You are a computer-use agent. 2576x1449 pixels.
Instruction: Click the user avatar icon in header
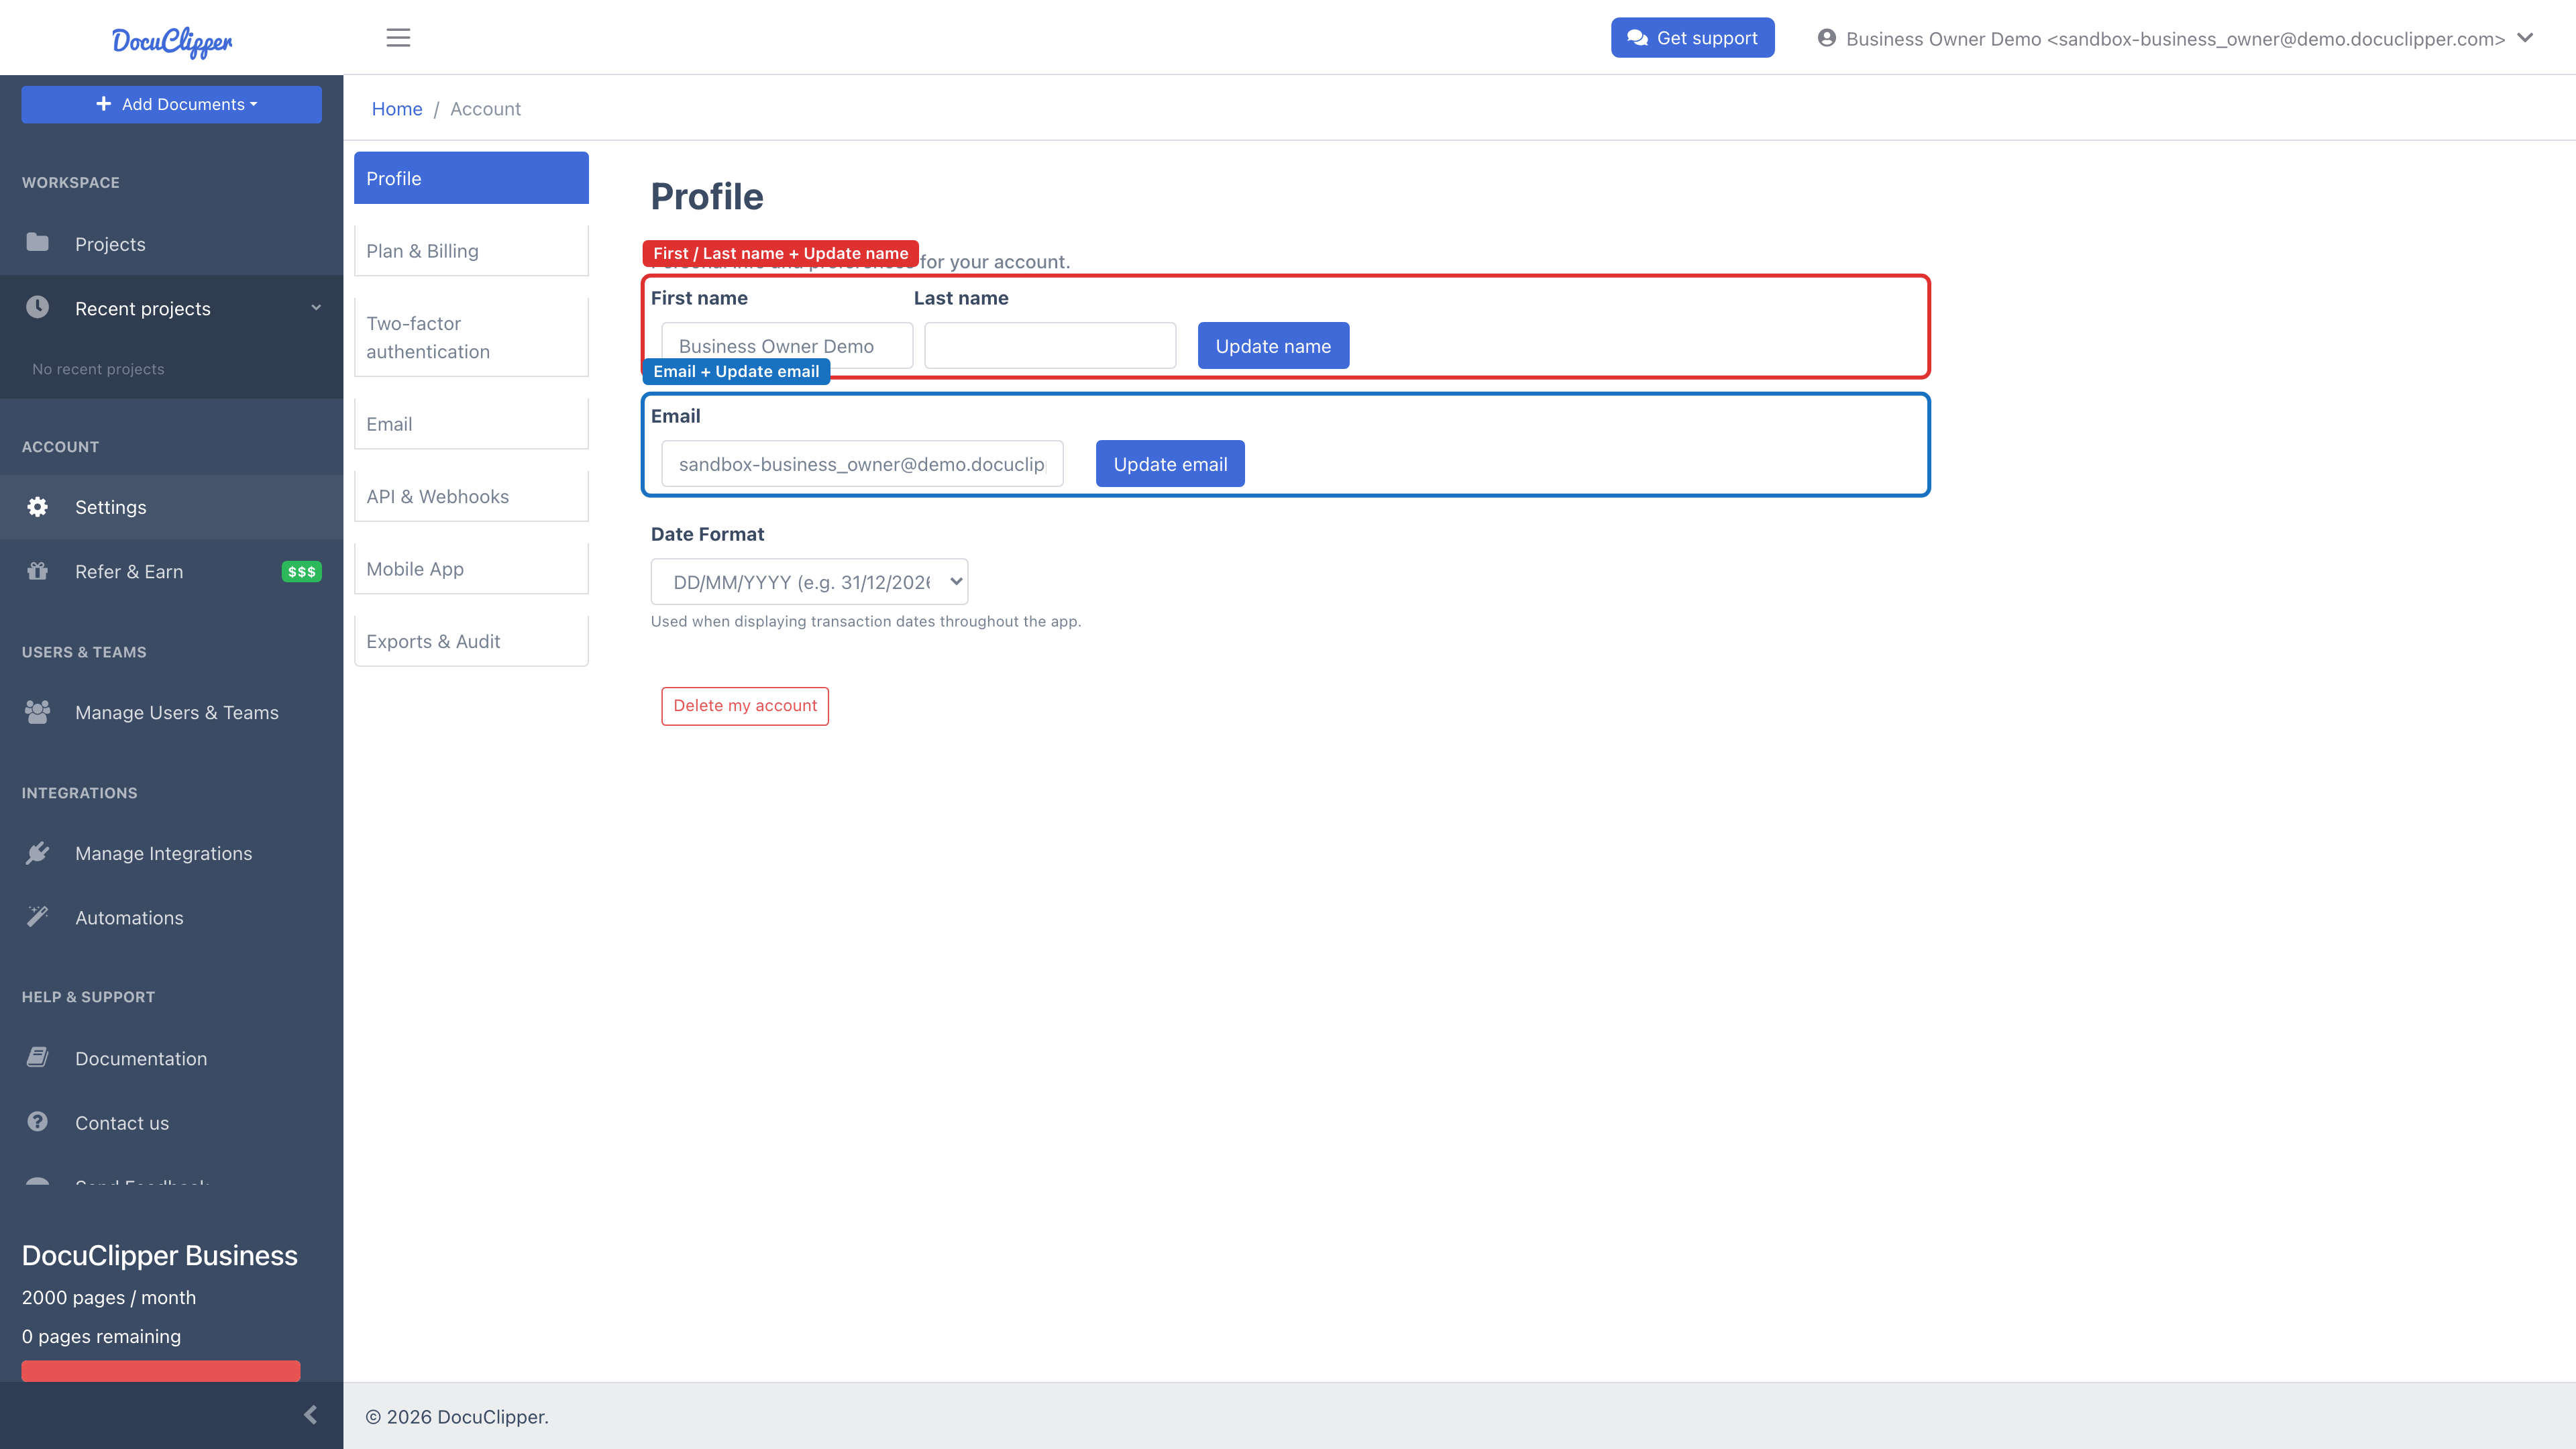1827,38
